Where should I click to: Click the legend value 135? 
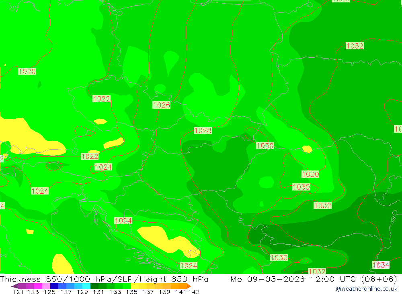(131, 292)
